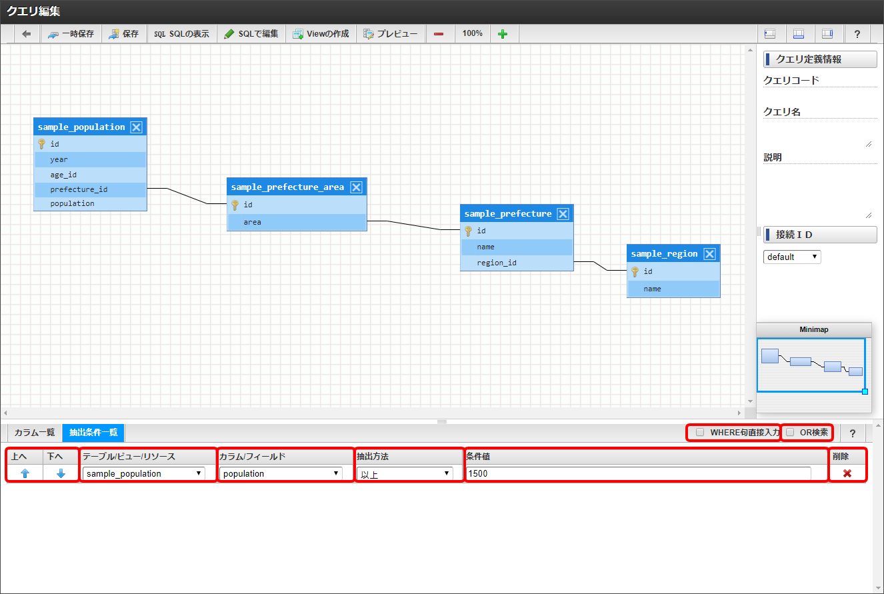The image size is (884, 594).
Task: Click the 一時保存 button
Action: pyautogui.click(x=71, y=34)
